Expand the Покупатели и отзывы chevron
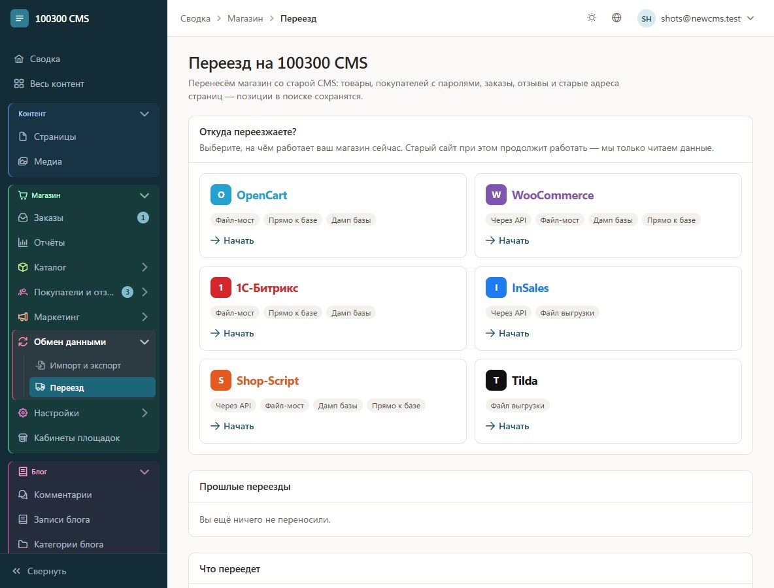Viewport: 774px width, 588px height. pyautogui.click(x=144, y=292)
